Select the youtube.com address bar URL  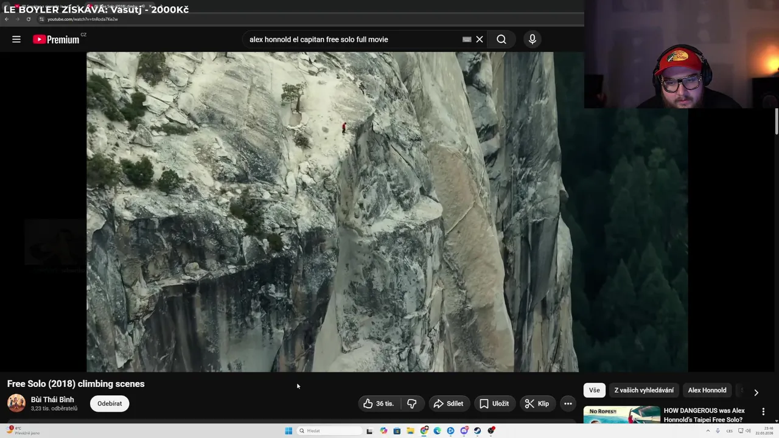(83, 19)
